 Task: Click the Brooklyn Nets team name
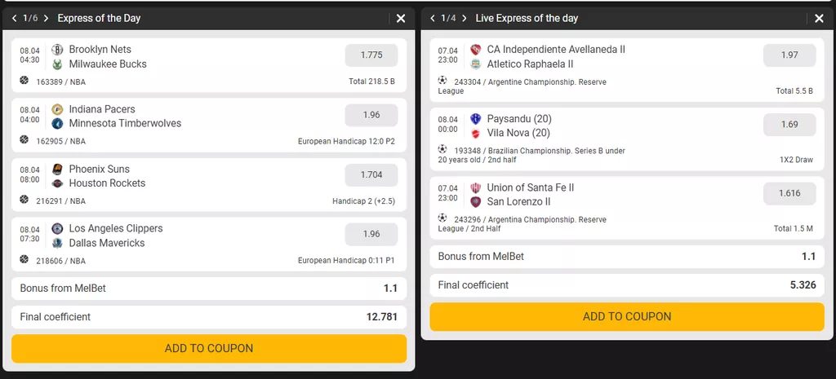pos(100,50)
